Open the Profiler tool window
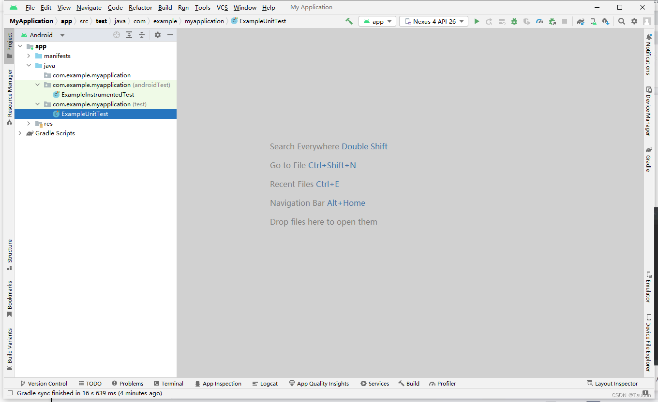Image resolution: width=658 pixels, height=402 pixels. point(442,384)
